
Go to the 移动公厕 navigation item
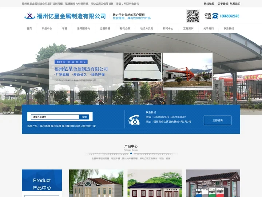(x=125, y=28)
